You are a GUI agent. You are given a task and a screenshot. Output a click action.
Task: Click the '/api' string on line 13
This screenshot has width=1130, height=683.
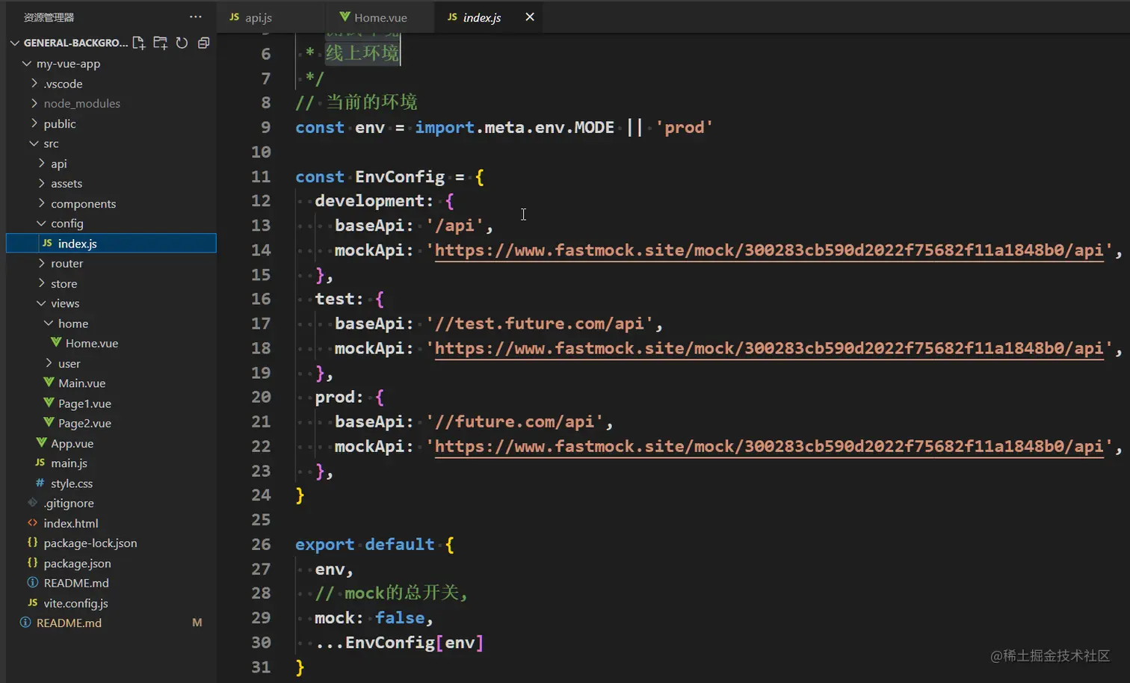tap(455, 226)
